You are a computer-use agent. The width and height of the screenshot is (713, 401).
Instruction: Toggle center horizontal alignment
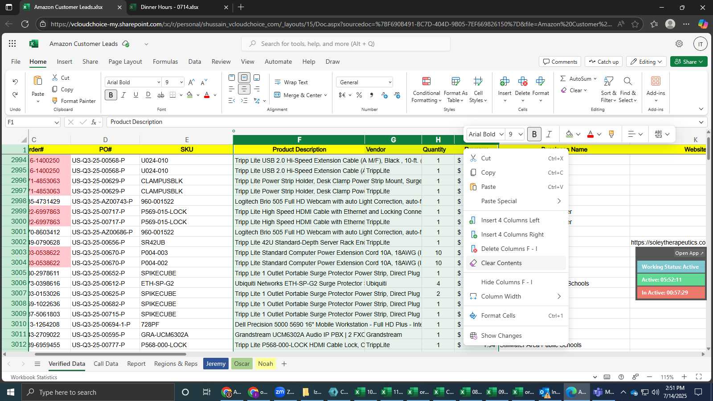click(x=244, y=89)
